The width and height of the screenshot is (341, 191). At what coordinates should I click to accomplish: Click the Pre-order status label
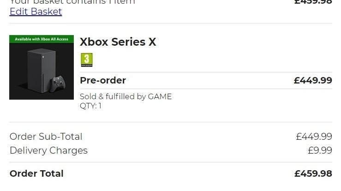(102, 80)
